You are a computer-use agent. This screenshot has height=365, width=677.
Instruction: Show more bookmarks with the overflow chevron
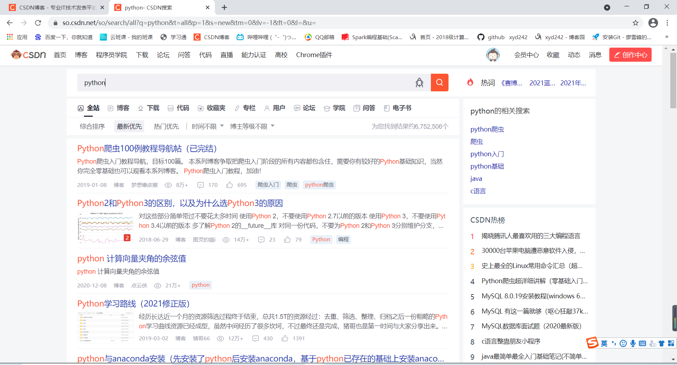pos(666,37)
